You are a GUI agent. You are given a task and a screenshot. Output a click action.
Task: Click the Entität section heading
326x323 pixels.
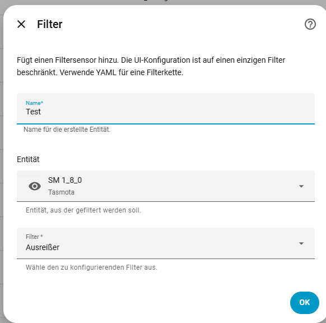tap(28, 159)
